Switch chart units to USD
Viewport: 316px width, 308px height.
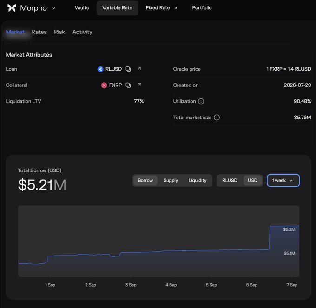252,180
